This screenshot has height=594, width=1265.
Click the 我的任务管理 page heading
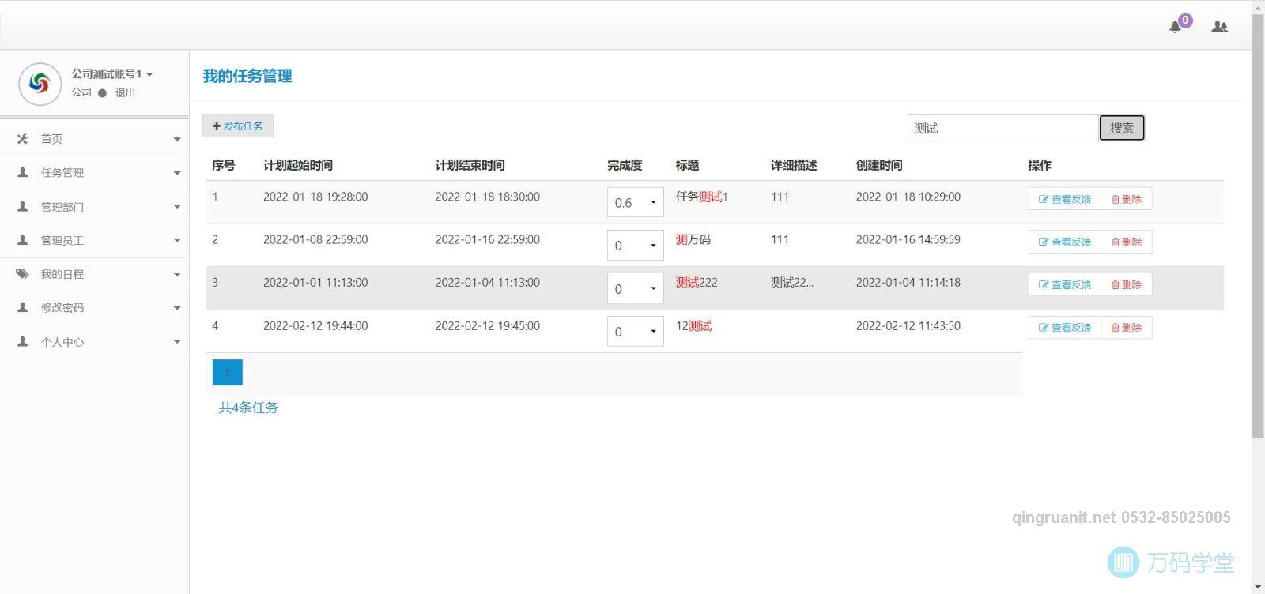pos(247,76)
